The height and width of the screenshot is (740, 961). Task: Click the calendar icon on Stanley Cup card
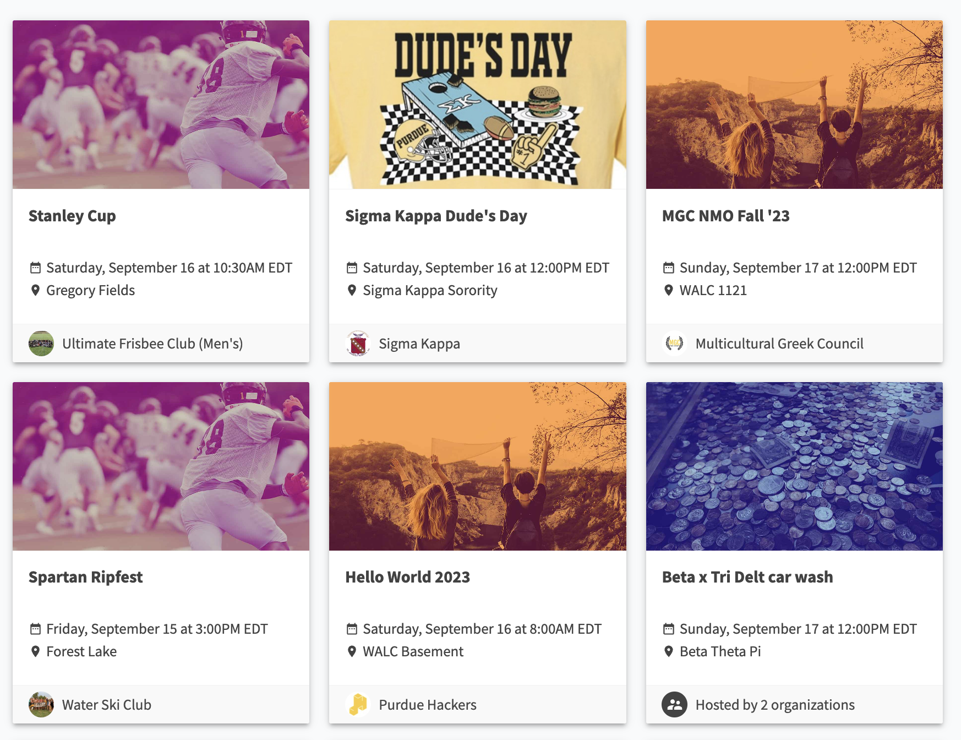[x=35, y=268]
